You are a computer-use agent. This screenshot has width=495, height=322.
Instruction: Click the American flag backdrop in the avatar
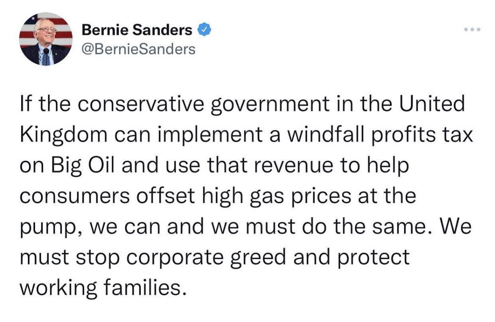pos(34,25)
